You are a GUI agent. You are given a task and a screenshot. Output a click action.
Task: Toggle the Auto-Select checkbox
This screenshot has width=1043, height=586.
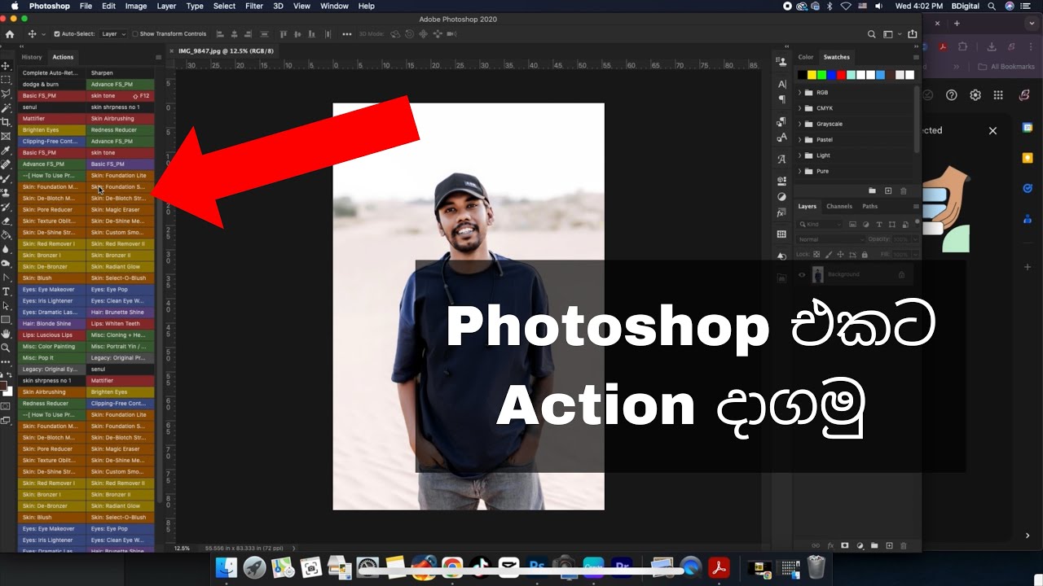(x=57, y=34)
